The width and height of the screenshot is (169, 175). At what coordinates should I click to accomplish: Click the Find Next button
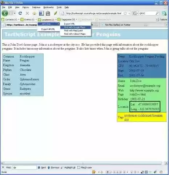click(x=42, y=167)
